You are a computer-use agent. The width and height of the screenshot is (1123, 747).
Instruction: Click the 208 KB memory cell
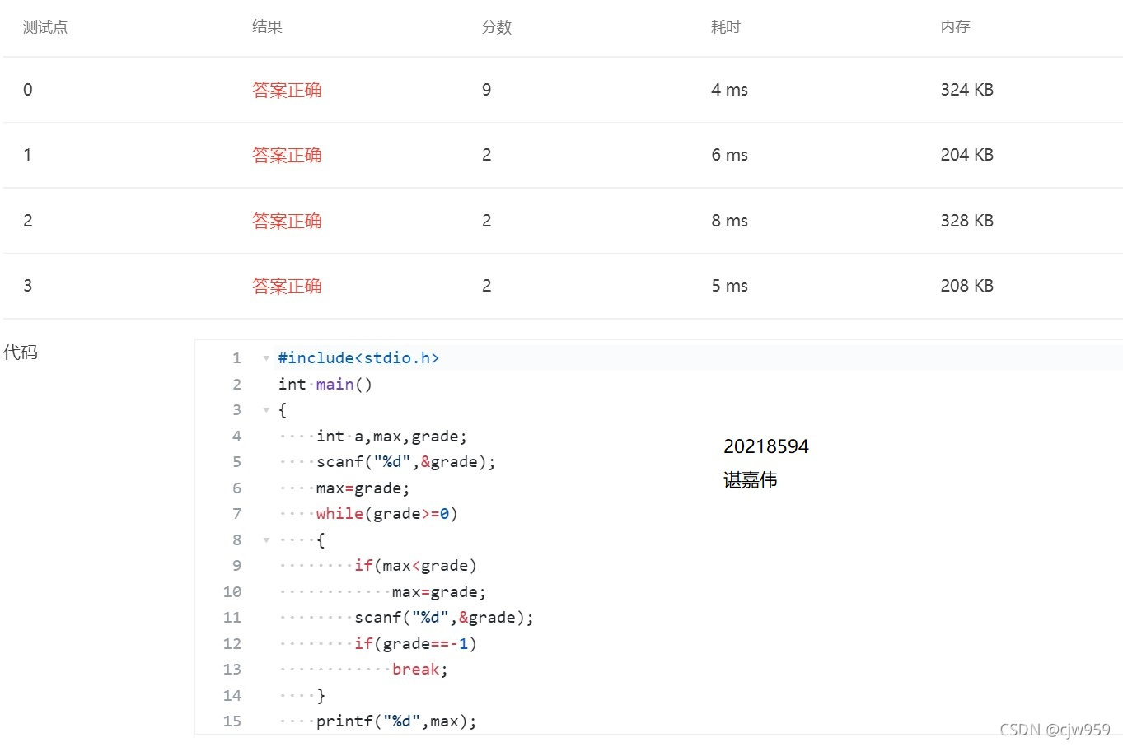pyautogui.click(x=967, y=286)
